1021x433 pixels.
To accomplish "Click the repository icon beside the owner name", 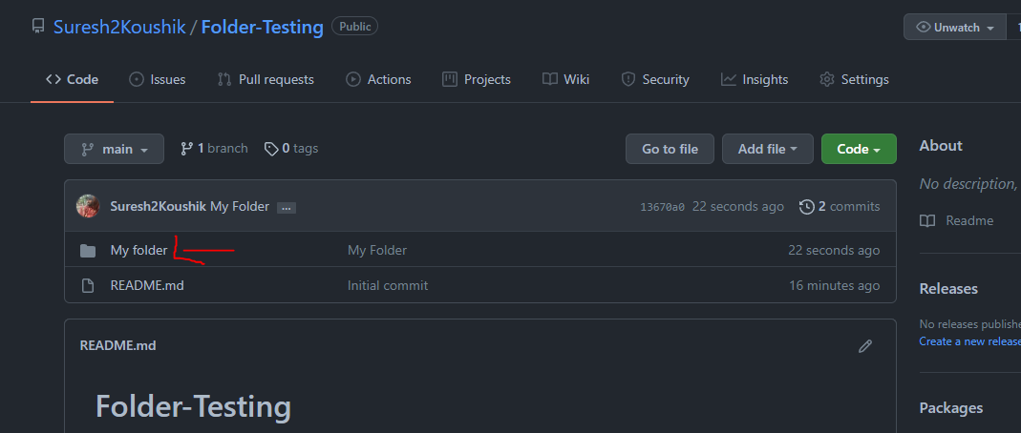I will [38, 27].
